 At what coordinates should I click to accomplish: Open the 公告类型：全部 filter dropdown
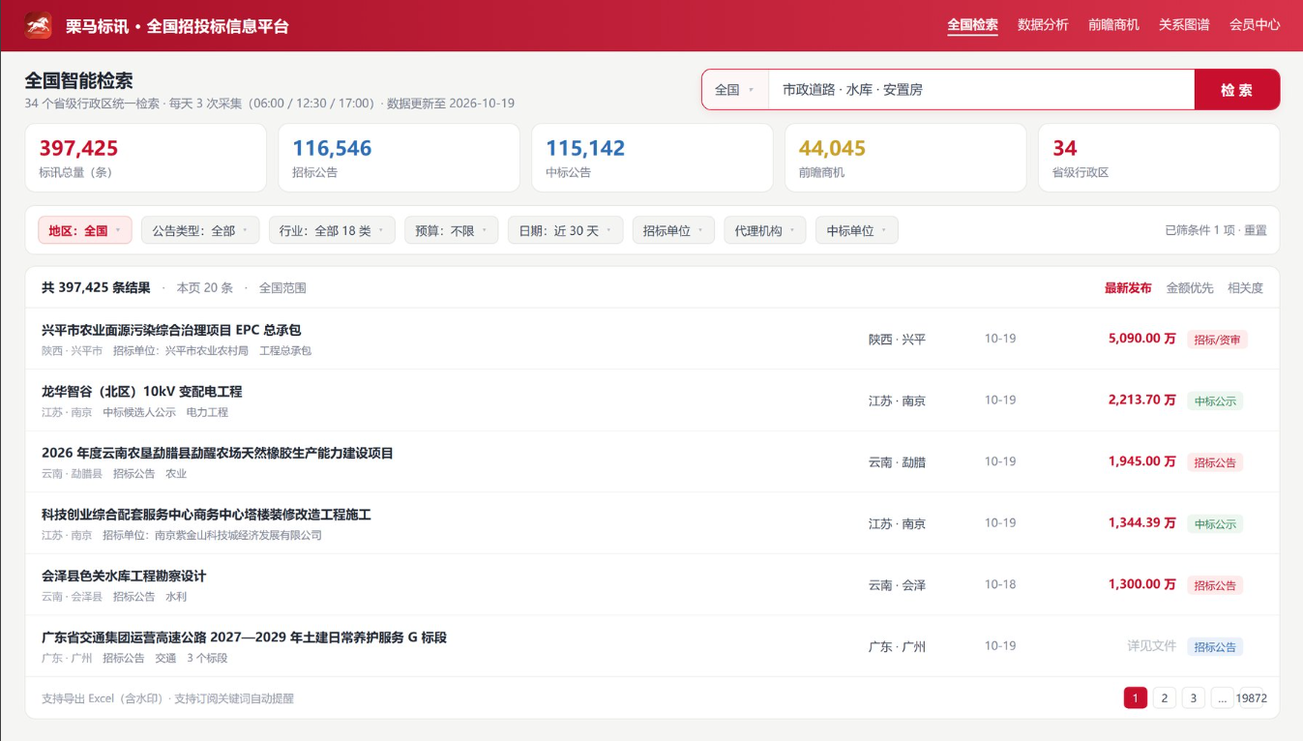tap(200, 231)
